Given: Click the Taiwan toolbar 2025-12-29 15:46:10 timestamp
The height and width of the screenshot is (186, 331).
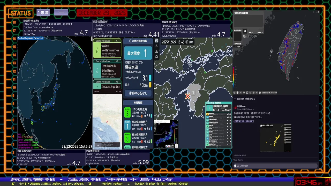Looking at the screenshot, I should (x=269, y=92).
